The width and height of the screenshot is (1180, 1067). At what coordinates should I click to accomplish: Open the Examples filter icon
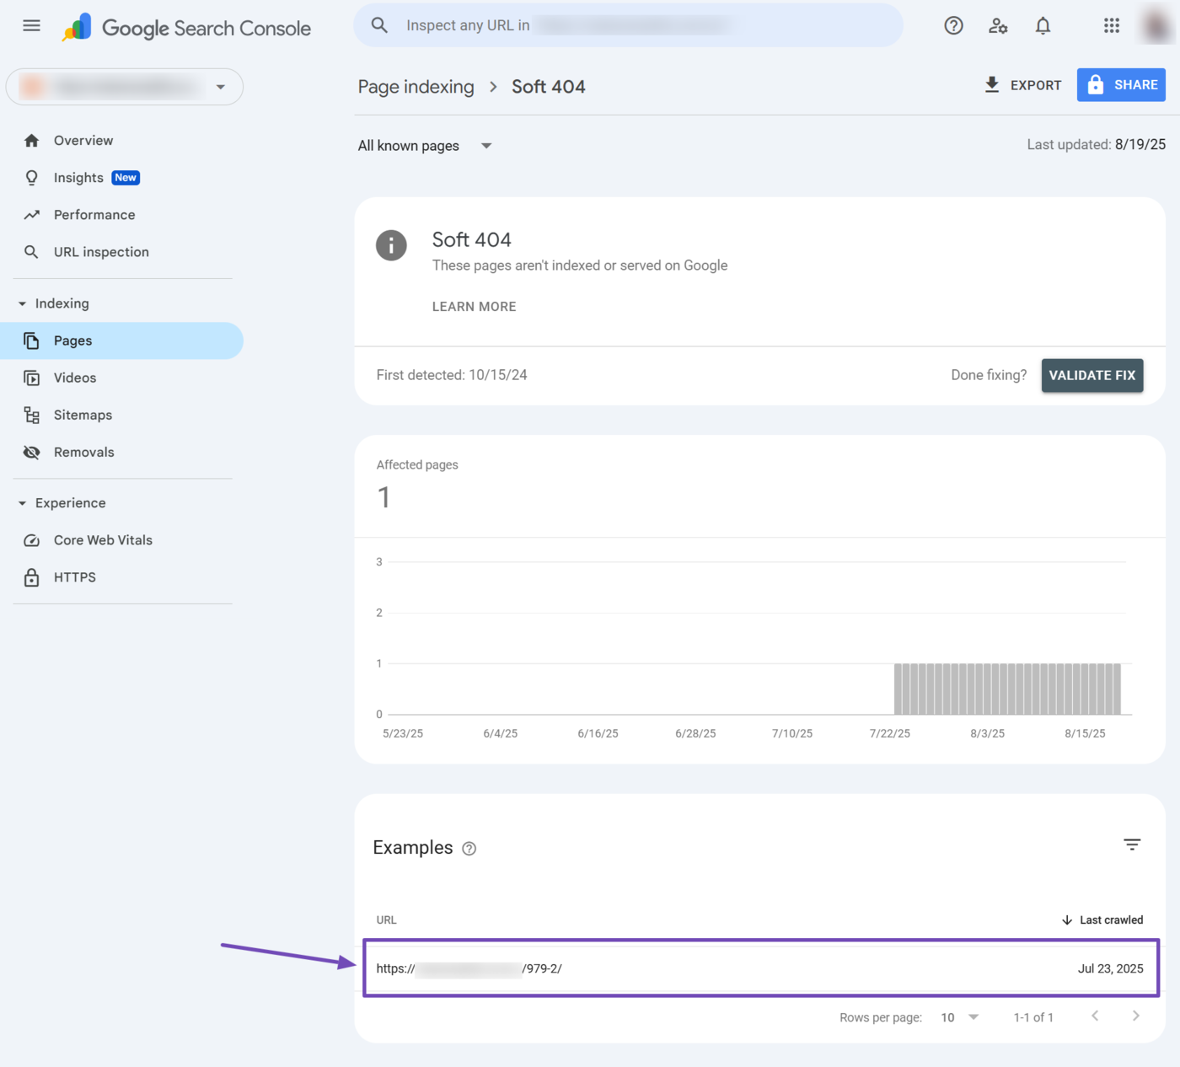[x=1132, y=844]
